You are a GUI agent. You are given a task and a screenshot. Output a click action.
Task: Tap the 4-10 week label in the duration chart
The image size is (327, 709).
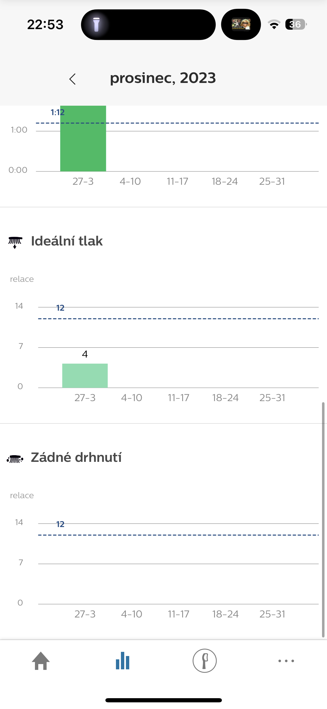(x=130, y=181)
